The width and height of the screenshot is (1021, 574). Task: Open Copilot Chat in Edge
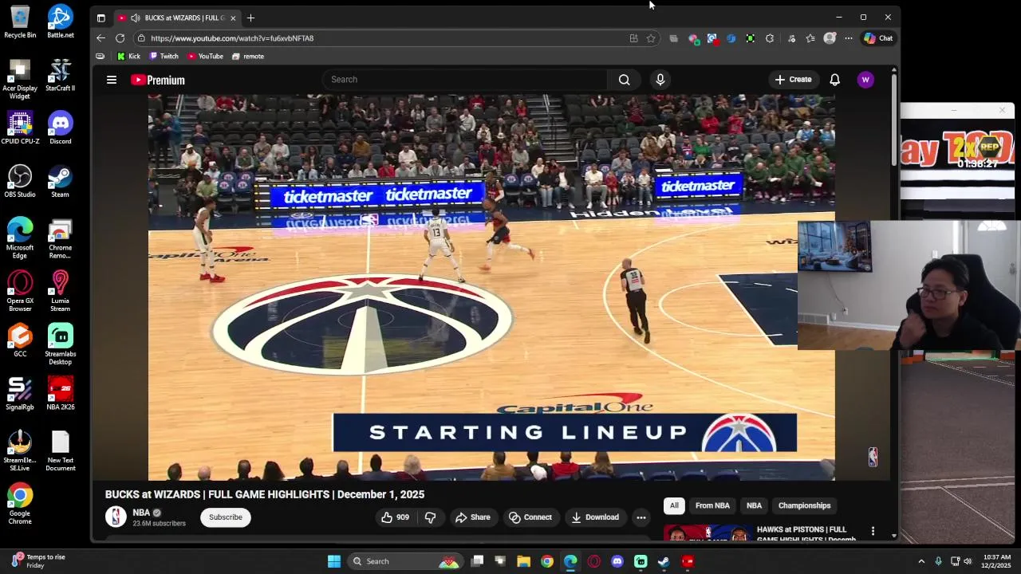coord(878,38)
